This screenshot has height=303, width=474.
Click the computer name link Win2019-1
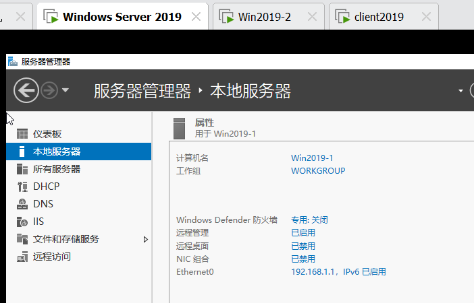[312, 158]
